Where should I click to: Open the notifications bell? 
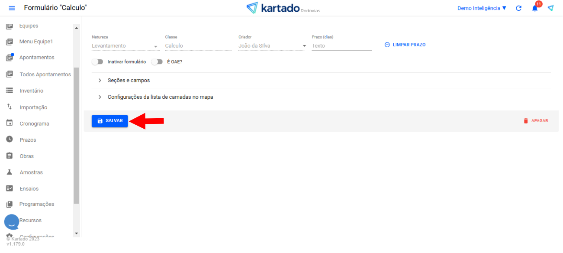click(535, 8)
